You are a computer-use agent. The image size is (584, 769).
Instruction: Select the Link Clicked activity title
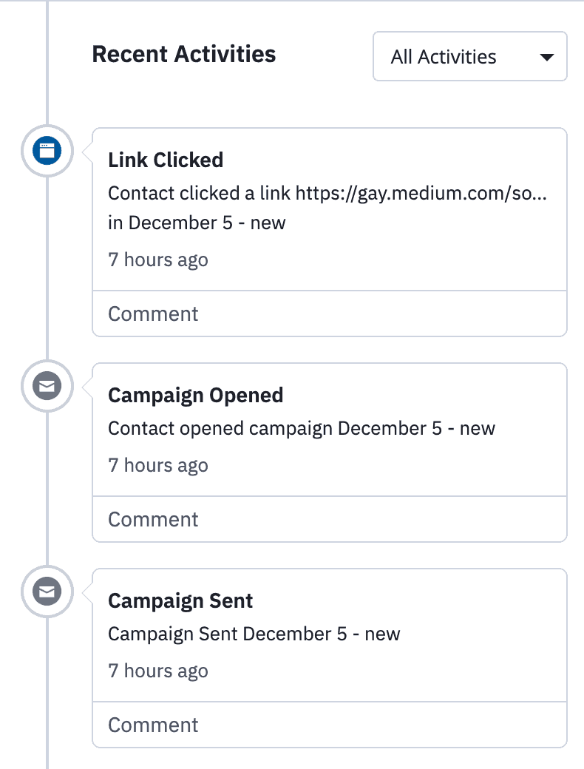[166, 160]
